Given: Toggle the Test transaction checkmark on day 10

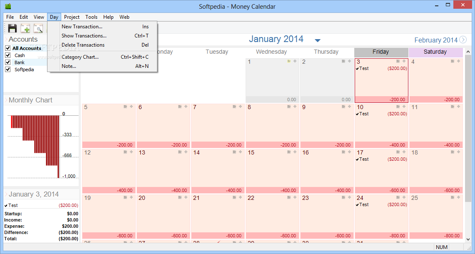Looking at the screenshot, I should click(x=358, y=114).
